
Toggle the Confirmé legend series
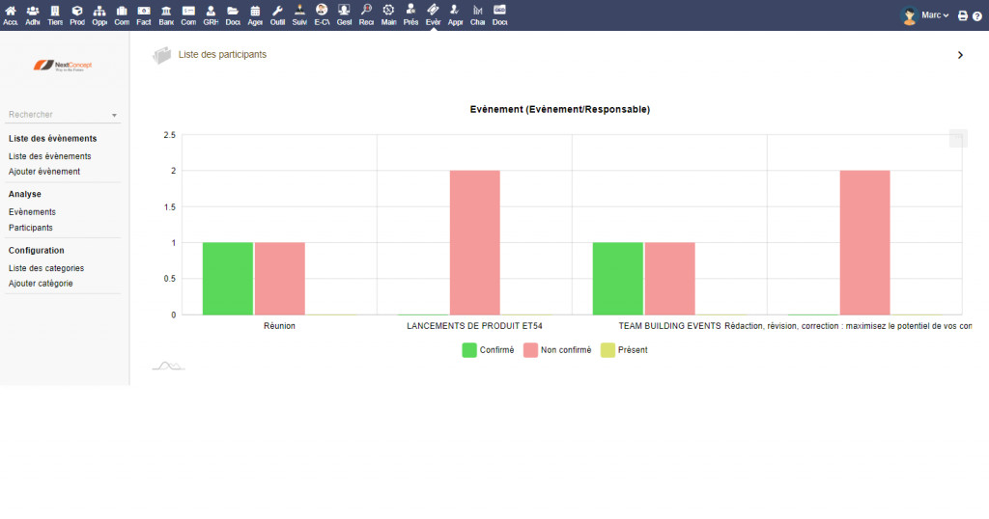[x=488, y=350]
